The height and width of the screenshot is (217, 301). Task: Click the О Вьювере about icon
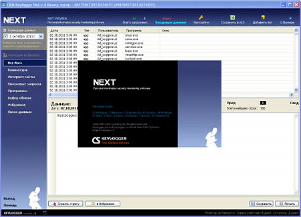pos(289,18)
